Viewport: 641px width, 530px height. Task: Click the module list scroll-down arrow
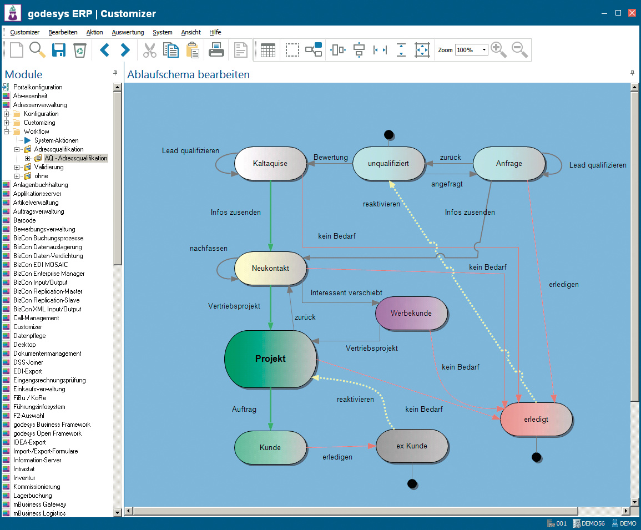click(118, 512)
